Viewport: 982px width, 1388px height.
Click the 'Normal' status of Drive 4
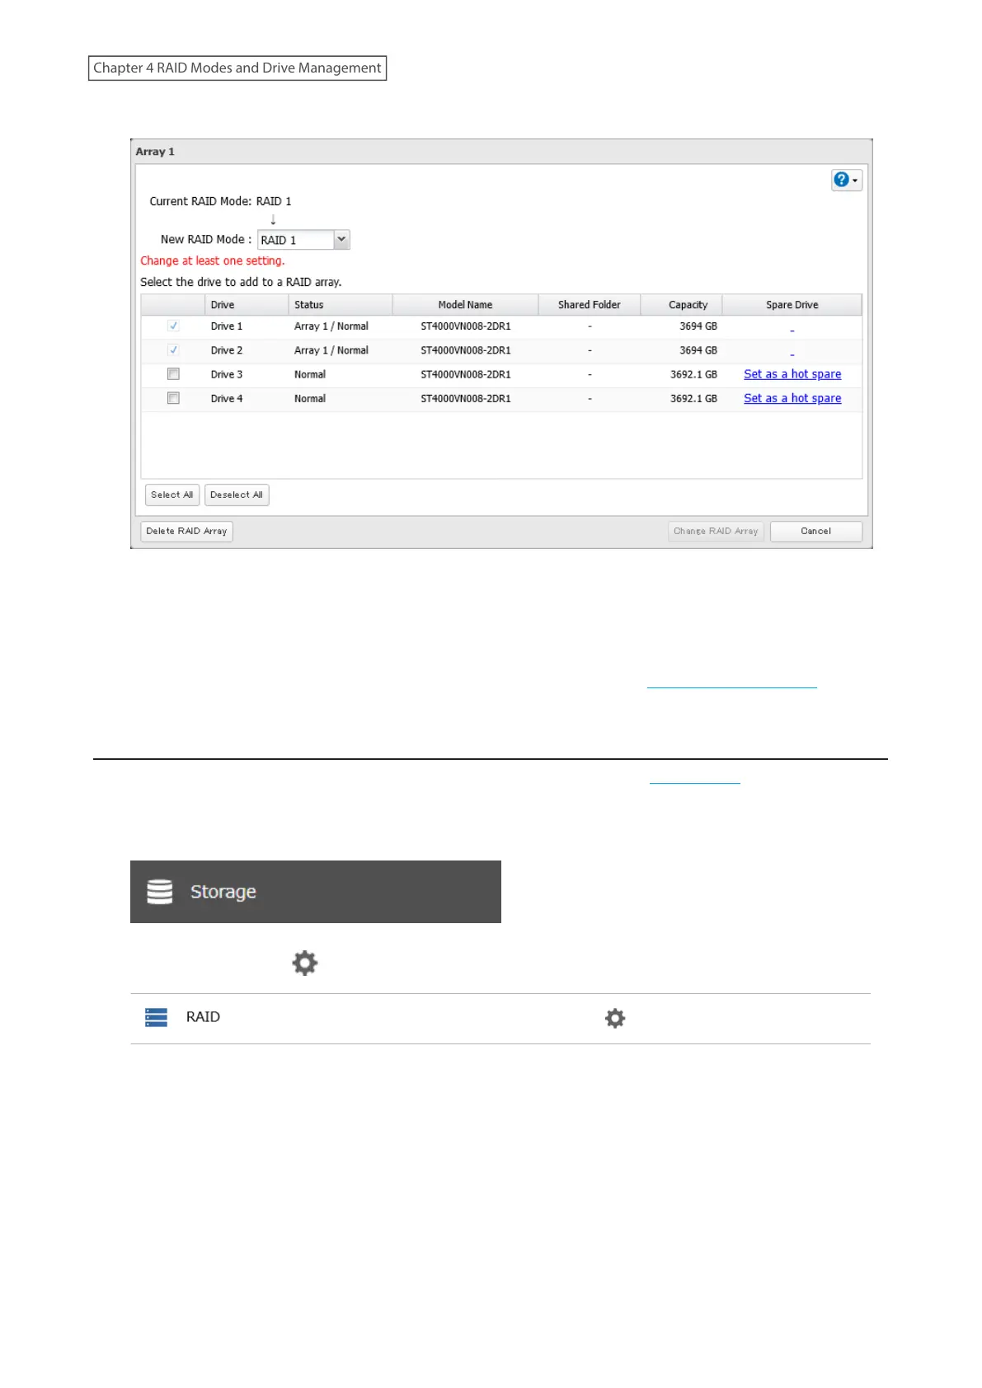[x=310, y=398]
